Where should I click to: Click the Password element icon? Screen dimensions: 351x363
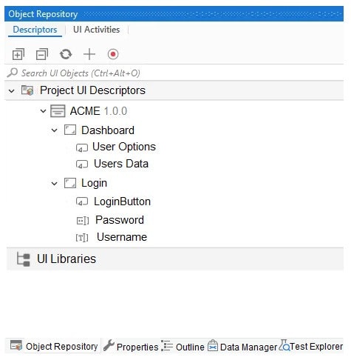pyautogui.click(x=83, y=220)
